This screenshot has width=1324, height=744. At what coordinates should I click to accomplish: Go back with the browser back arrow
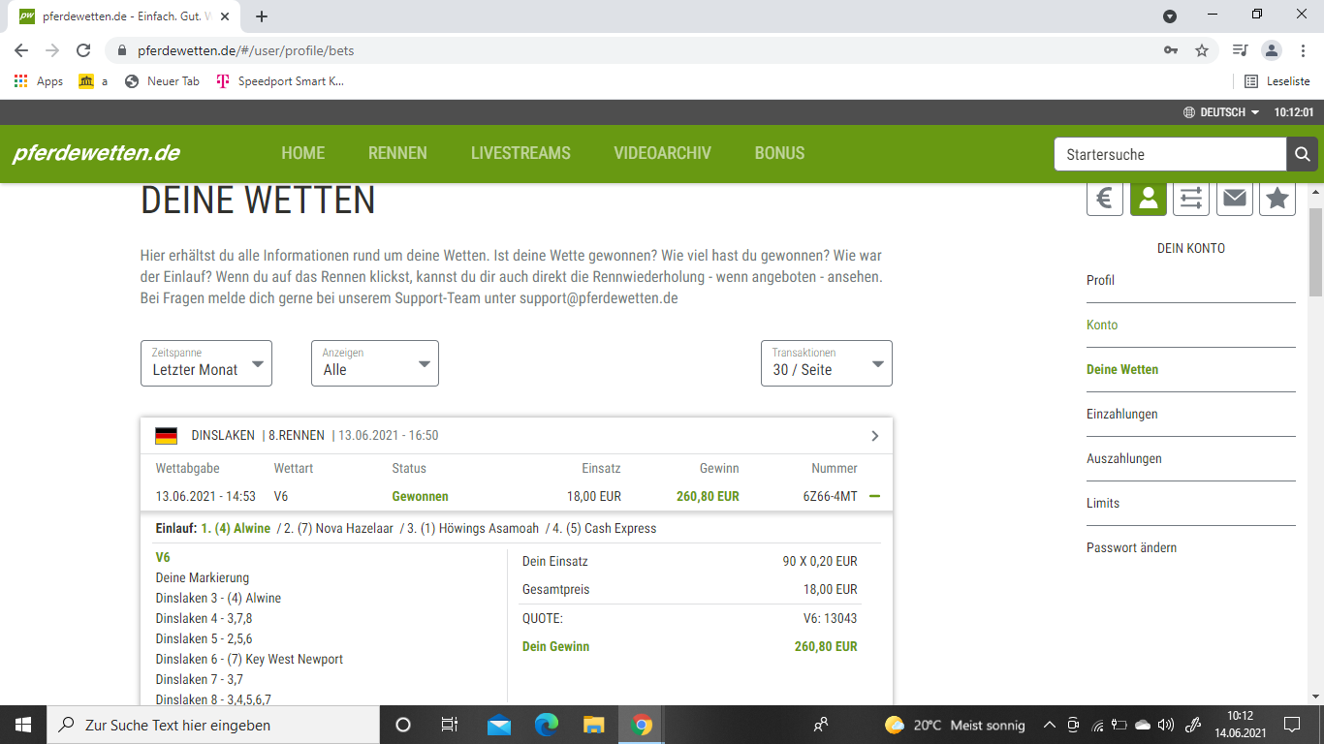(21, 50)
